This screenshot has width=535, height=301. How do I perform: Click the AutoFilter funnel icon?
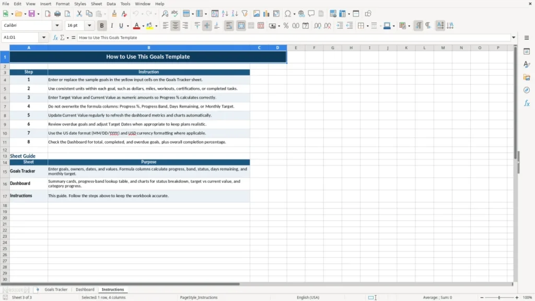245,14
